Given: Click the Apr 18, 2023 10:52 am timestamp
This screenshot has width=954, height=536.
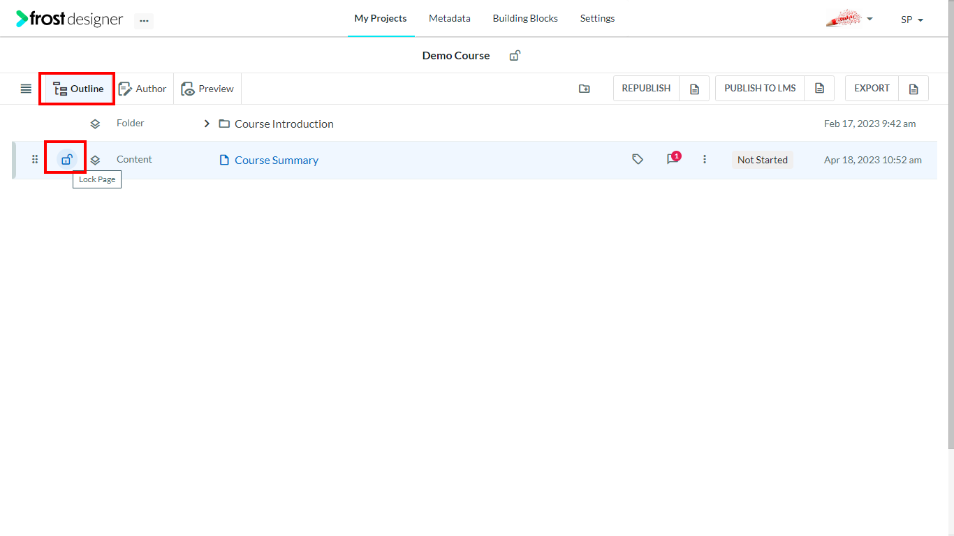Looking at the screenshot, I should (873, 160).
